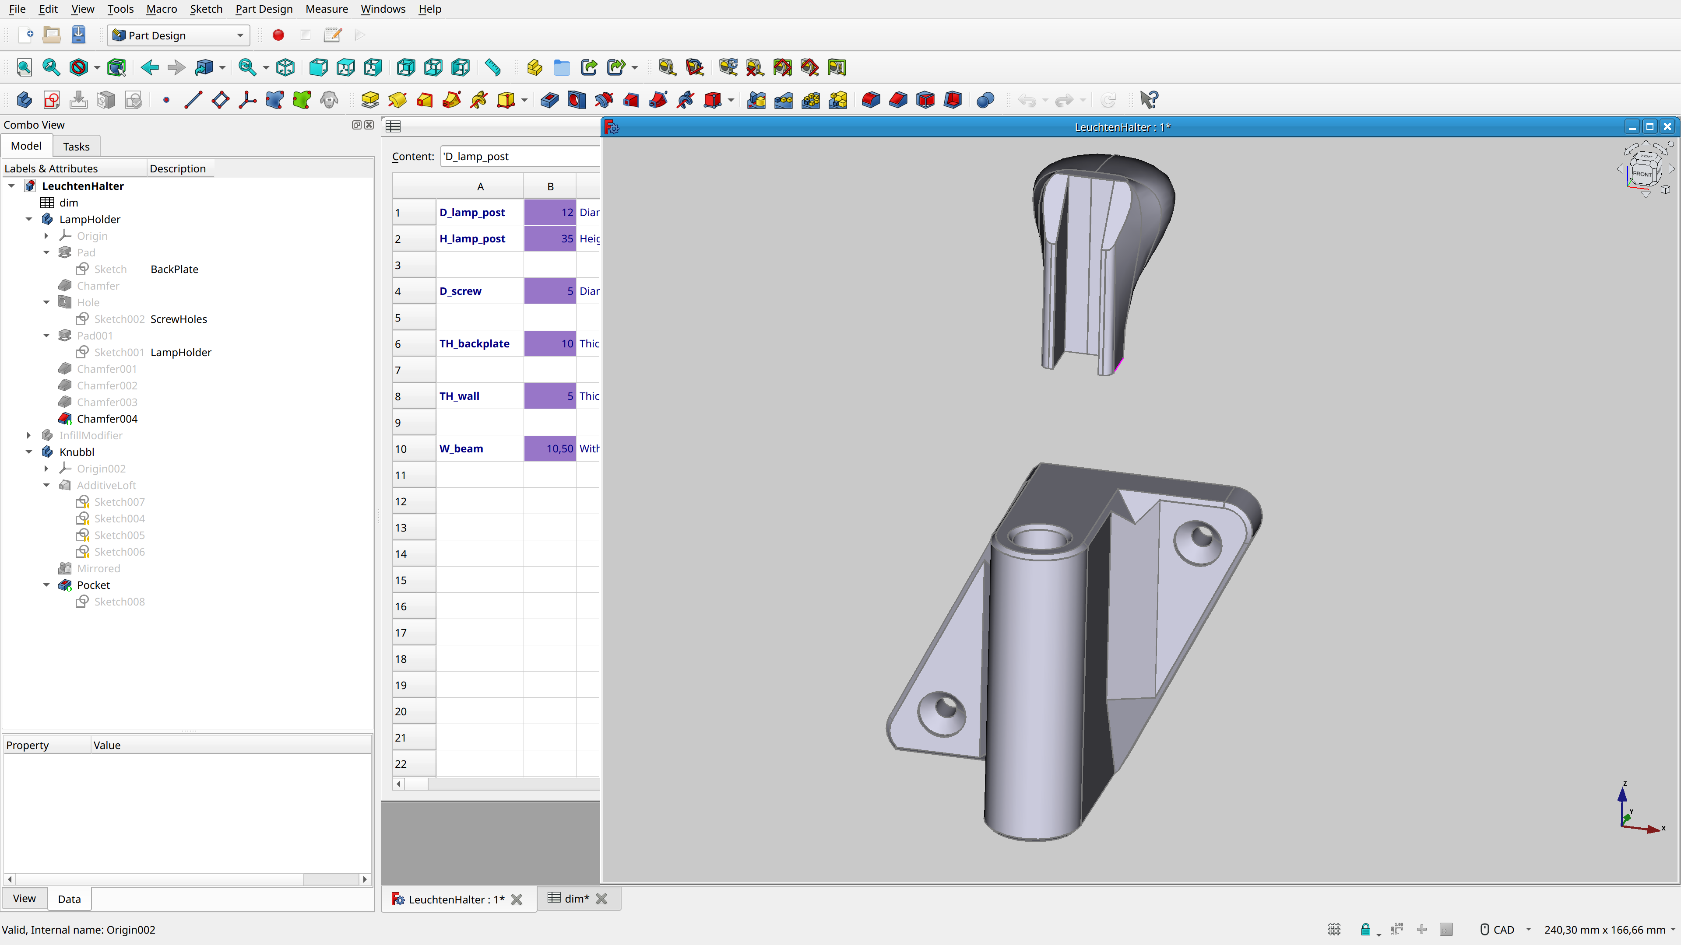Click the Fit all view icon
This screenshot has width=1681, height=945.
coord(24,67)
